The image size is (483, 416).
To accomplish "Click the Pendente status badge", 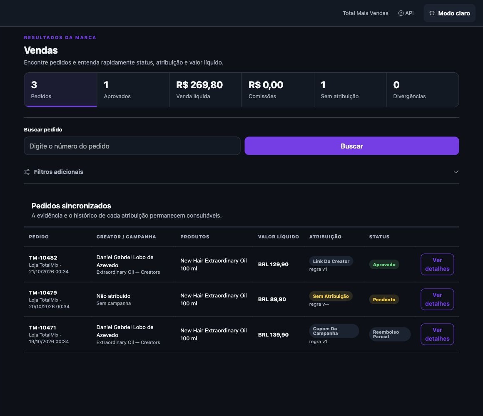I will coord(384,300).
